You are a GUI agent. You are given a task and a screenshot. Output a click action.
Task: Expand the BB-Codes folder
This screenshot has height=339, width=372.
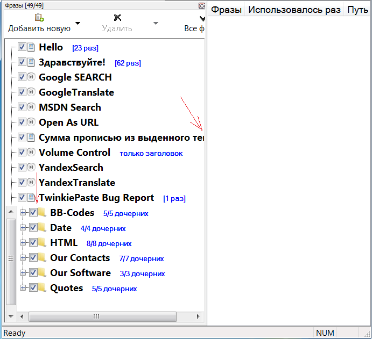pyautogui.click(x=23, y=213)
